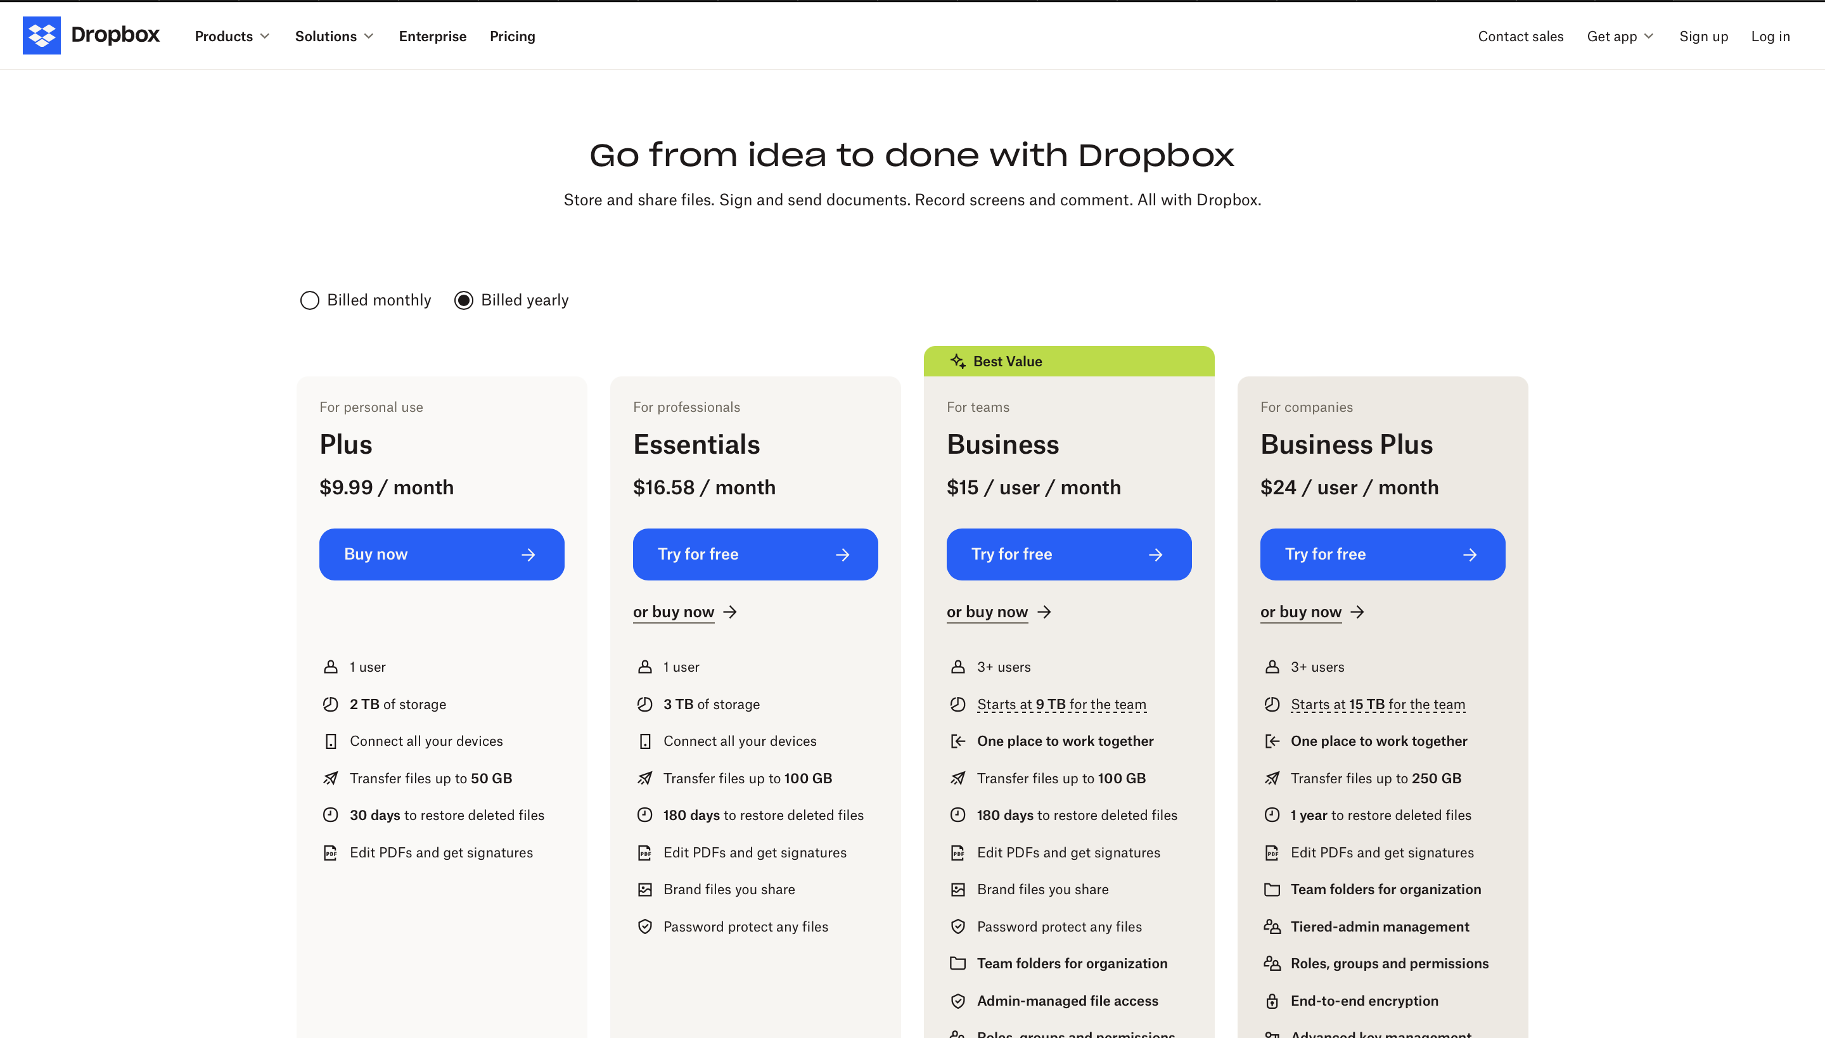Click Try for free under Business Plus

tap(1381, 554)
